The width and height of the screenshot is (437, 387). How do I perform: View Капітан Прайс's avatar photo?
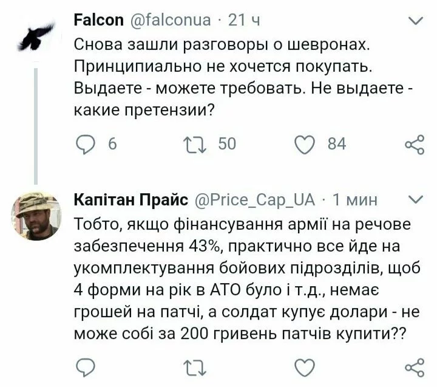(x=36, y=216)
